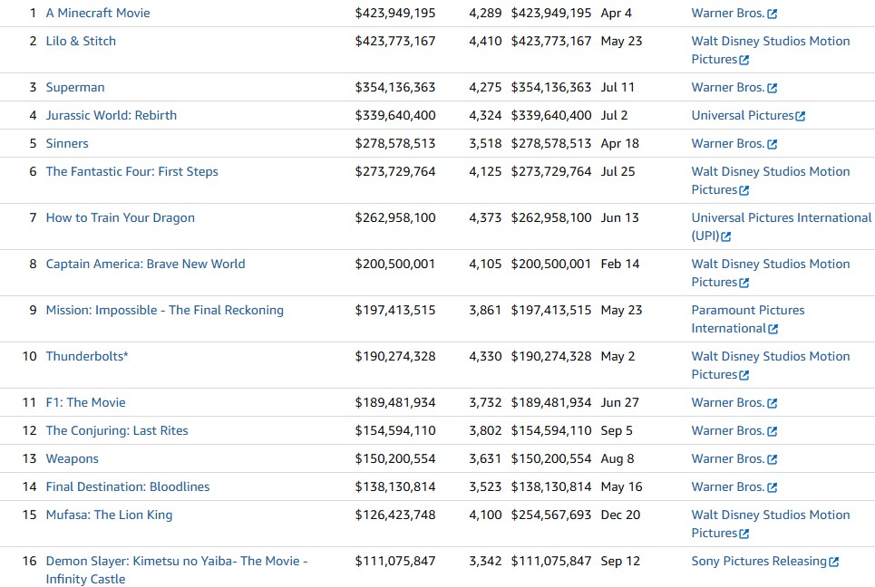This screenshot has height=587, width=875.
Task: Click external link icon next to Universal Pictures
Action: coord(801,116)
